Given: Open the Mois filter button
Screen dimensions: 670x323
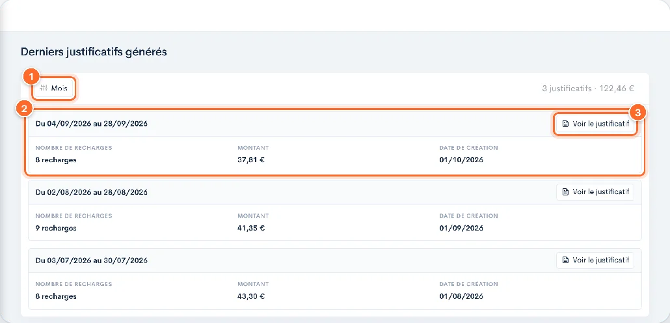Looking at the screenshot, I should 54,89.
